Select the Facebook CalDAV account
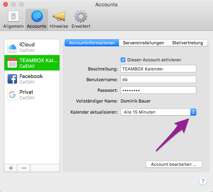The width and height of the screenshot is (213, 192). [32, 79]
